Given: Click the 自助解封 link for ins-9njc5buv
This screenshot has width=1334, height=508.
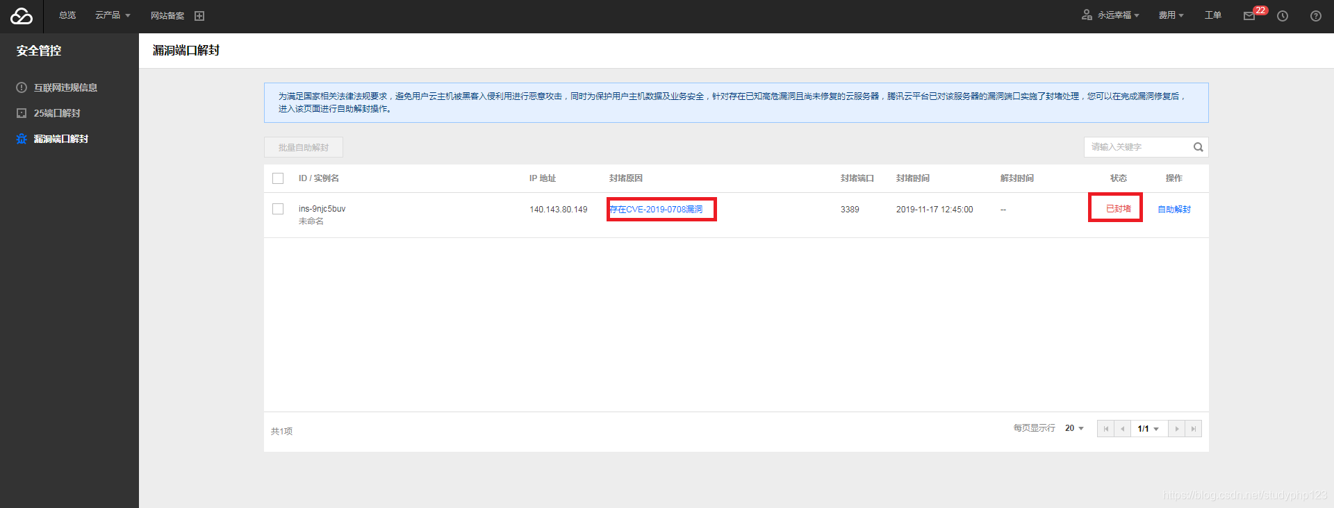Looking at the screenshot, I should point(1174,210).
